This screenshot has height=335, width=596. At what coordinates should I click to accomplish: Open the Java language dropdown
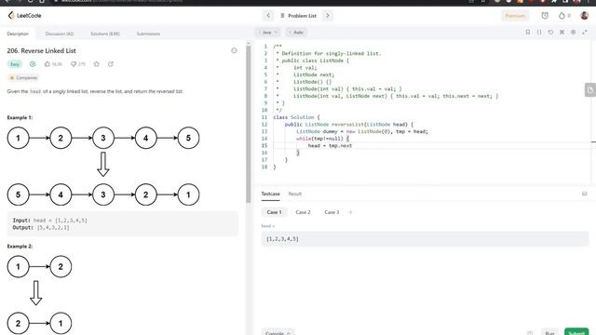coord(269,33)
